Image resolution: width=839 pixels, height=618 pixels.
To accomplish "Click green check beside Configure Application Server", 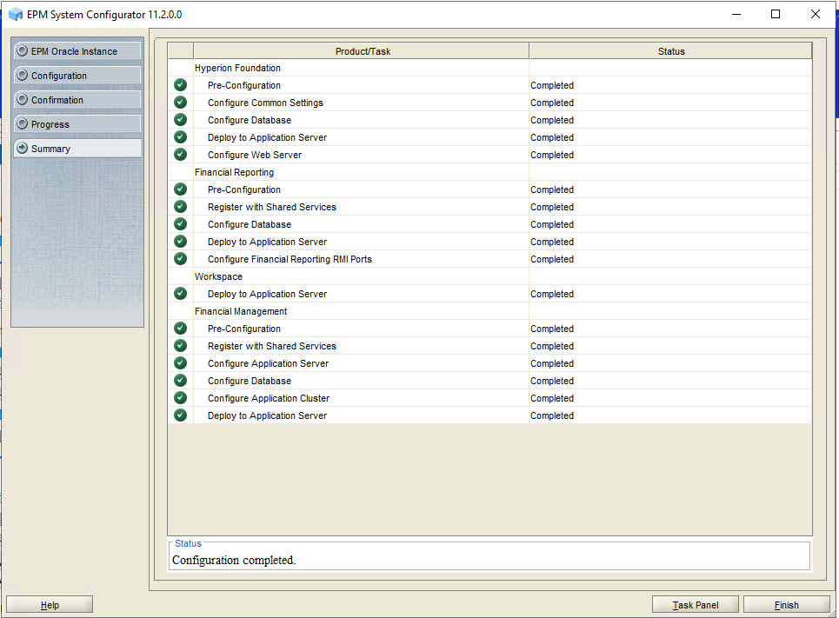I will click(181, 363).
